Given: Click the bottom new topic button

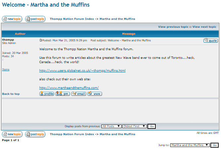Looking at the screenshot, I should point(12,134).
